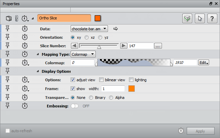Click the slice number field showing 147
220x138 pixels.
pyautogui.click(x=141, y=46)
